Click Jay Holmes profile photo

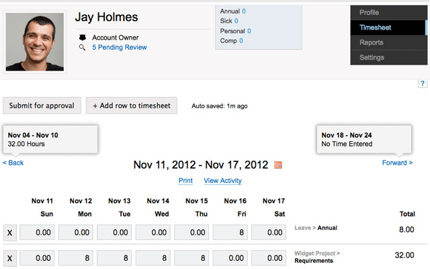point(35,42)
